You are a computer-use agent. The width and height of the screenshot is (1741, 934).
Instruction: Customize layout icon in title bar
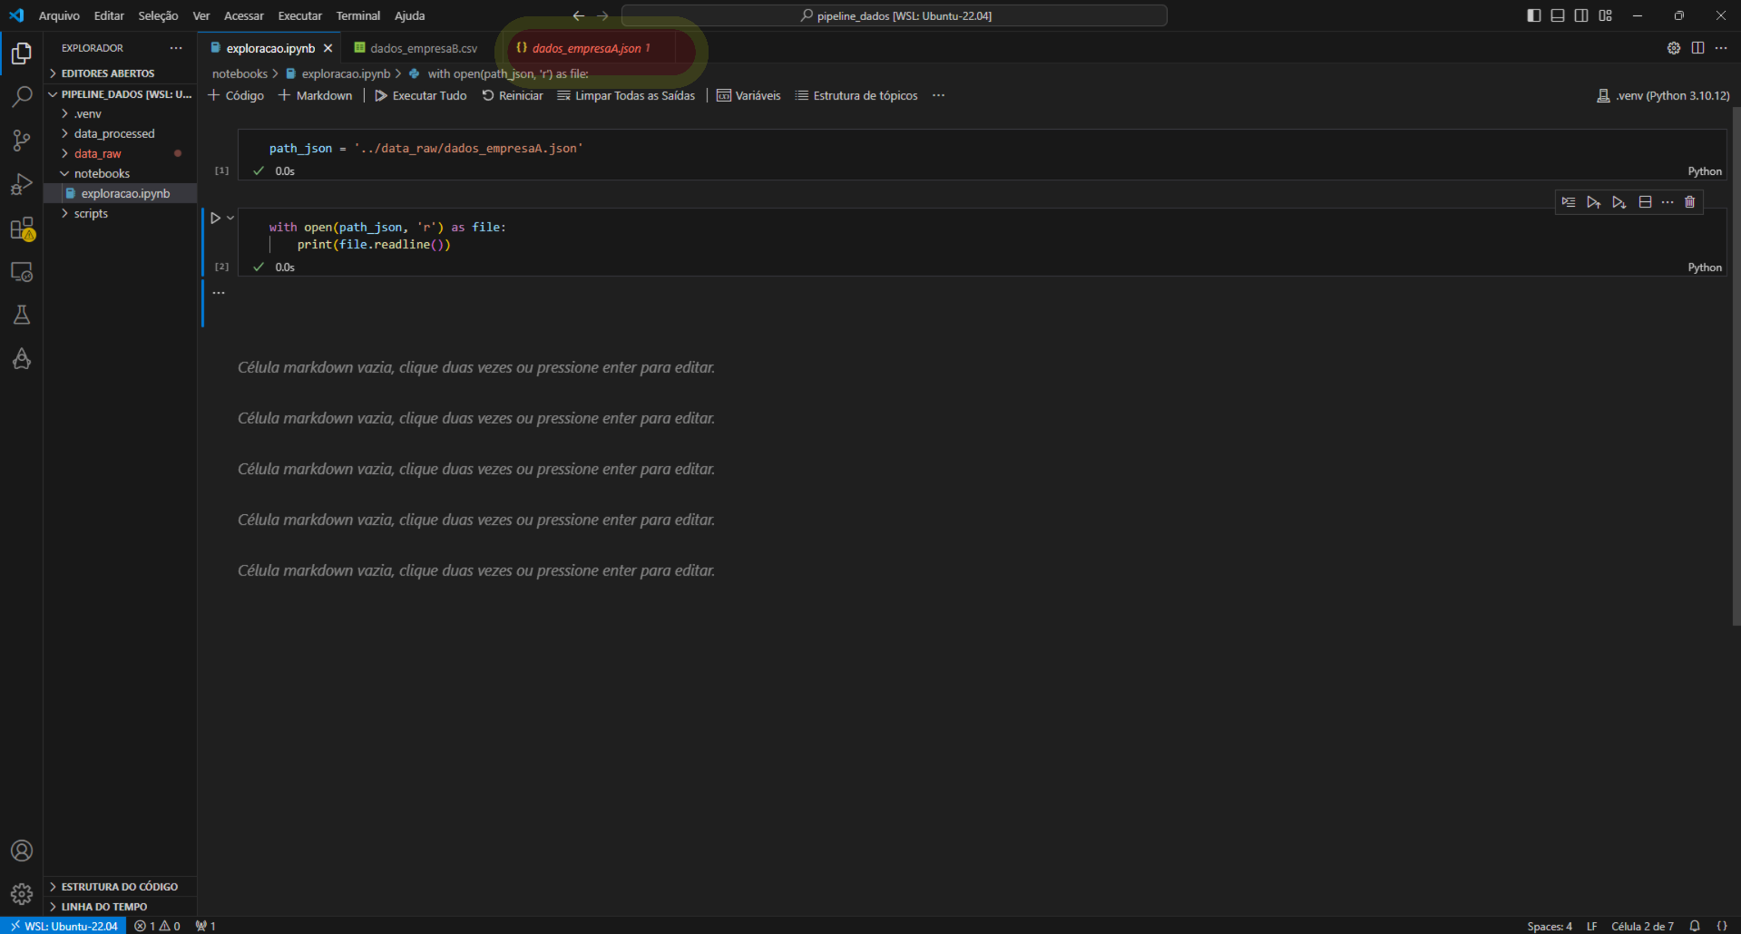1606,15
